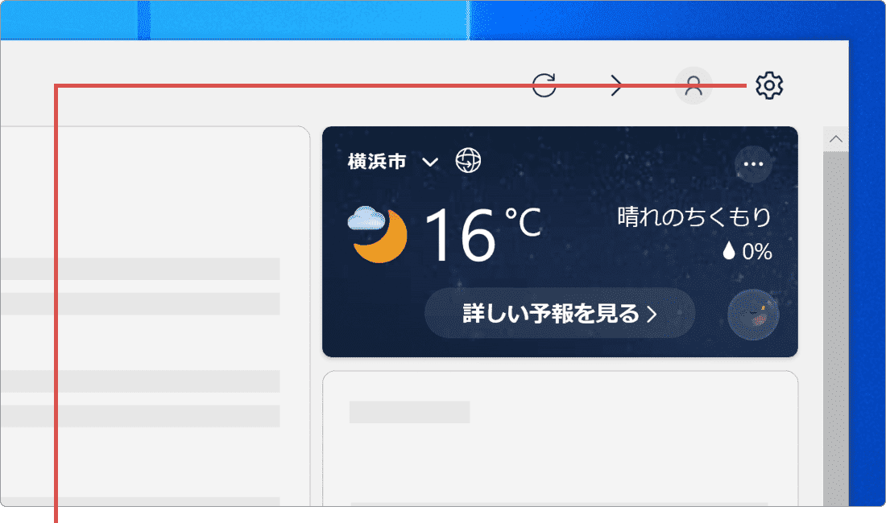
Task: Open the user profile icon
Action: (x=693, y=84)
